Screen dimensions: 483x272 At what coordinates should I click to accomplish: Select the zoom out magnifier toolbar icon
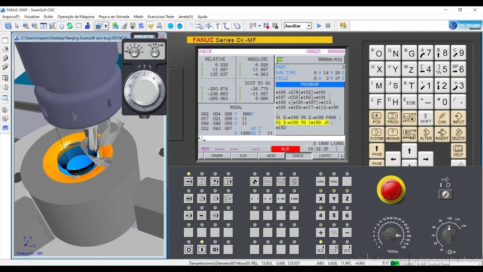34,26
